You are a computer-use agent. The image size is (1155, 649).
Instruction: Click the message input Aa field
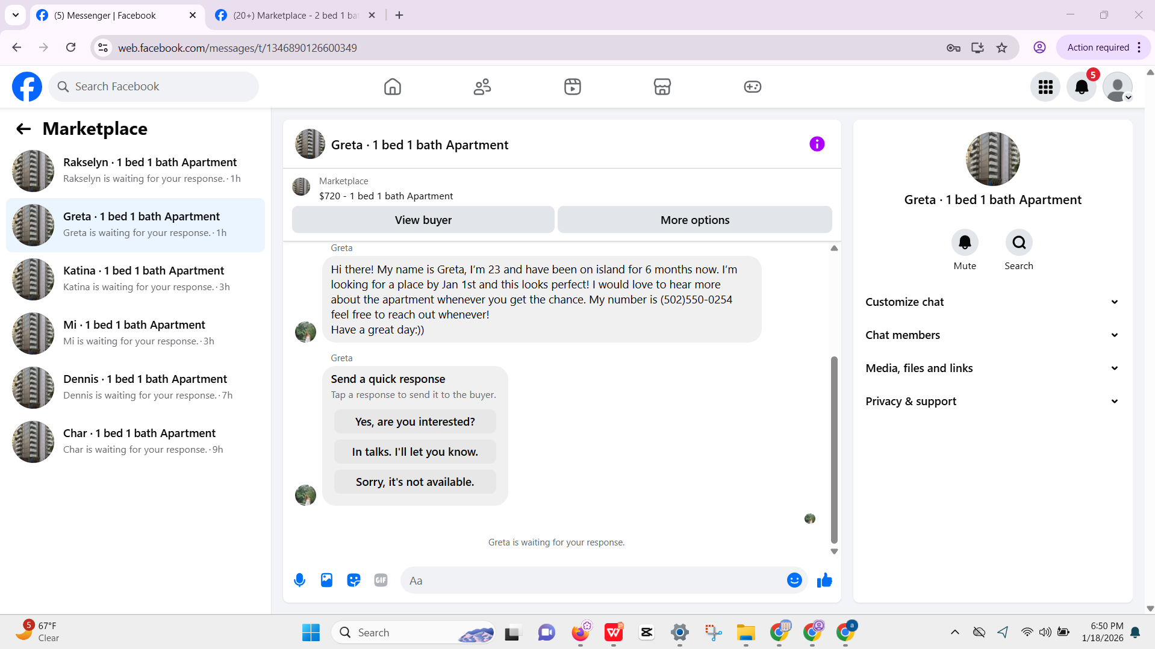(x=593, y=580)
